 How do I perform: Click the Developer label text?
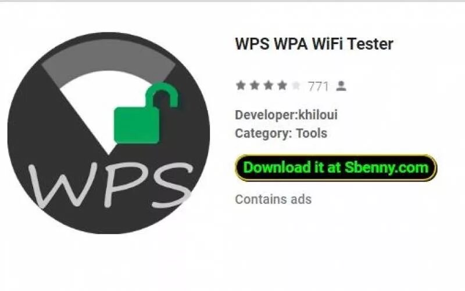pyautogui.click(x=266, y=115)
